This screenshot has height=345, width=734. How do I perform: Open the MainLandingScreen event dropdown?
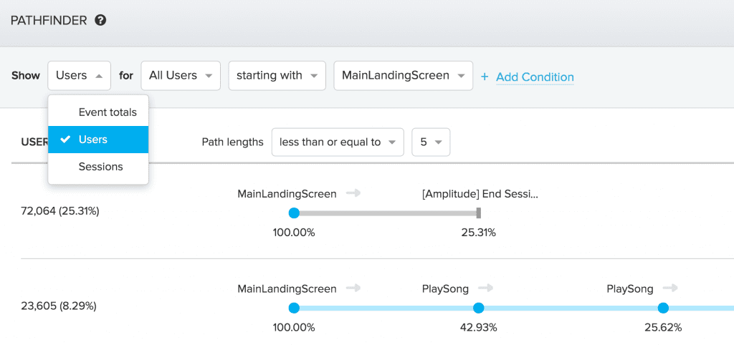coord(403,75)
